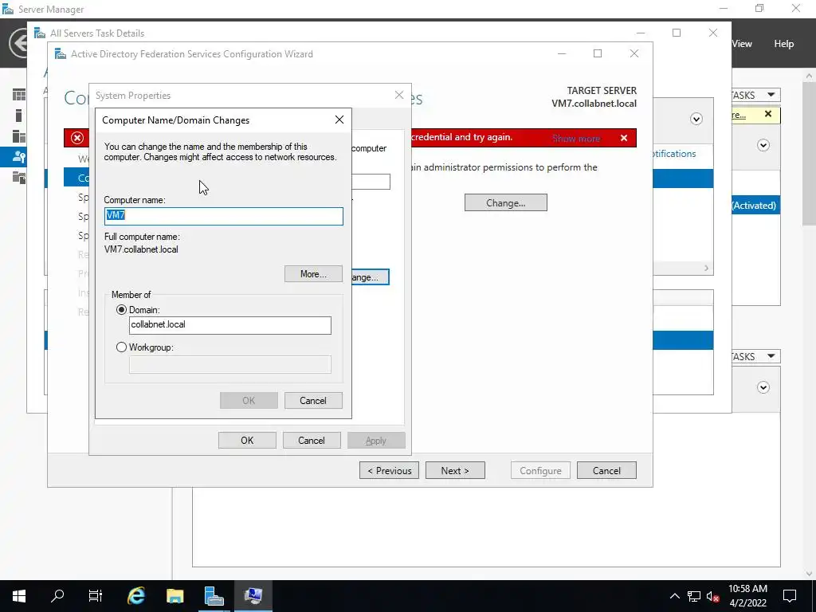Select the Workgroup radio button
The image size is (816, 612).
[x=121, y=347]
